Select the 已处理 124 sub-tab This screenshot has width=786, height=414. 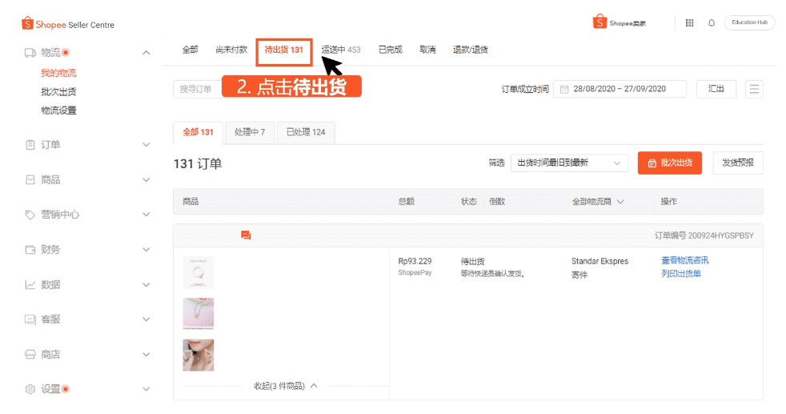(306, 132)
